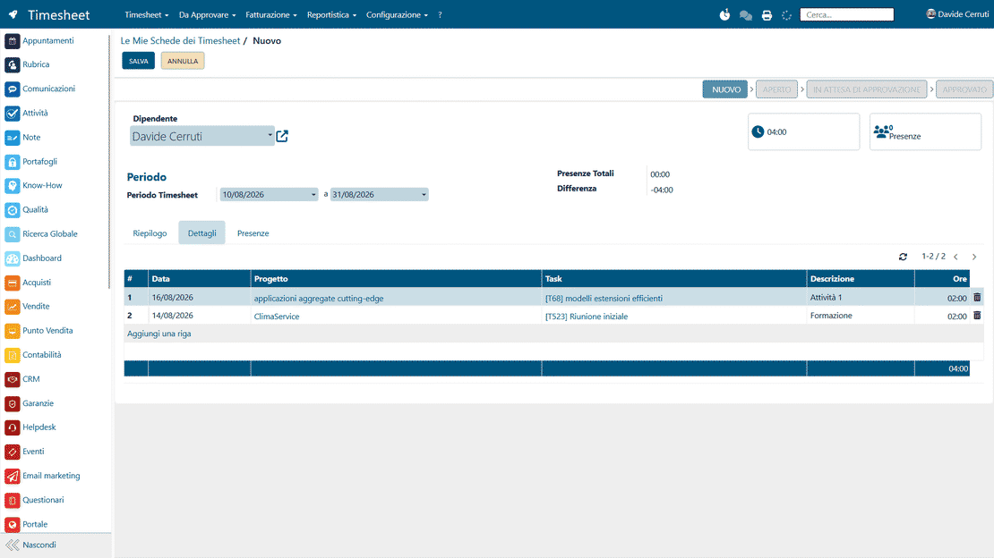Open the 0 Presenze stat button

[926, 131]
